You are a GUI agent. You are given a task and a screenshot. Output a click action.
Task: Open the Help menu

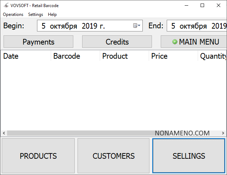click(52, 14)
